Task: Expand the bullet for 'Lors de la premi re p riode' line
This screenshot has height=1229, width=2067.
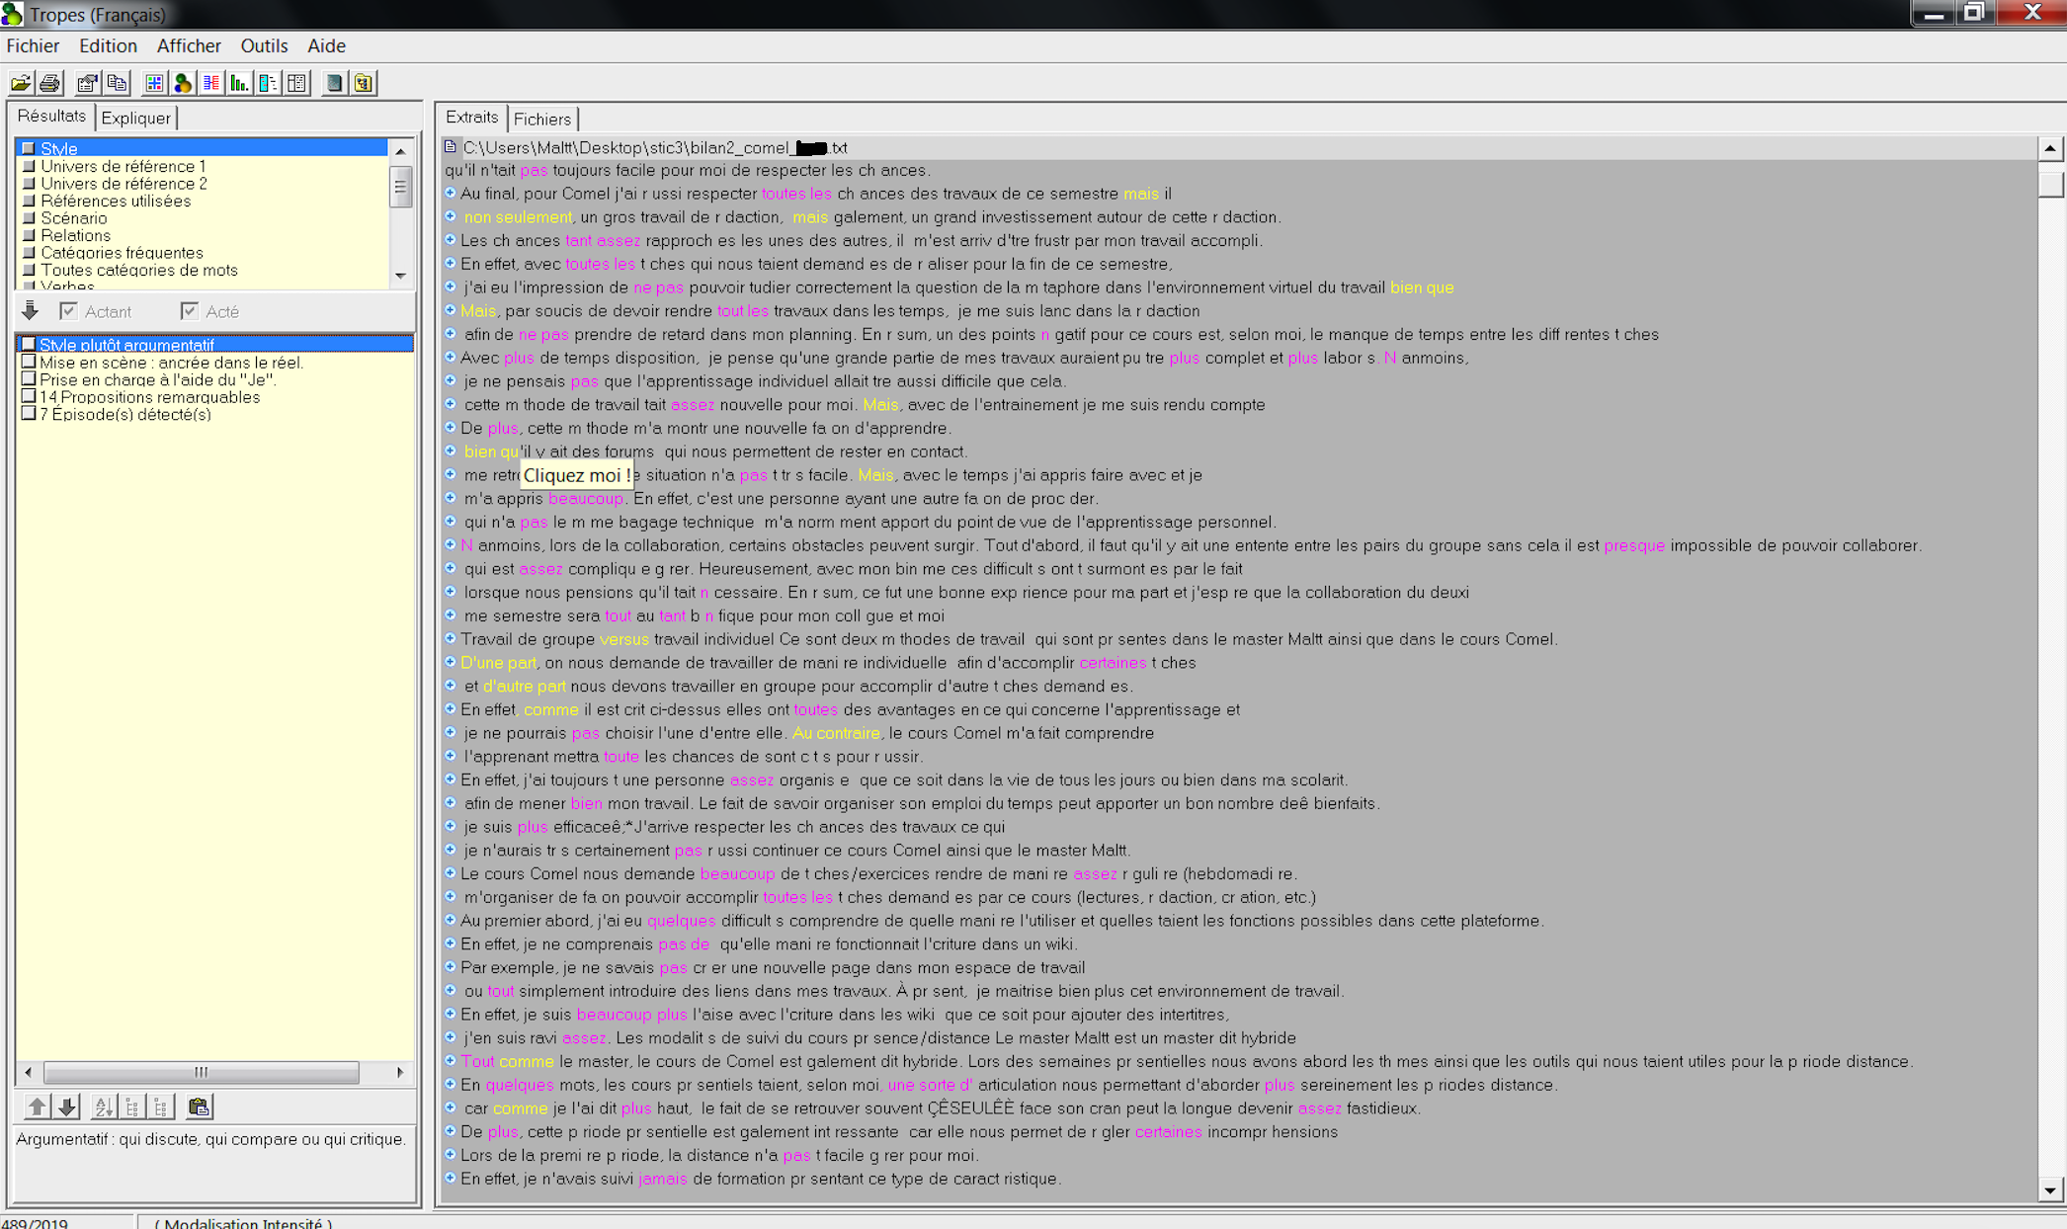Action: (451, 1154)
